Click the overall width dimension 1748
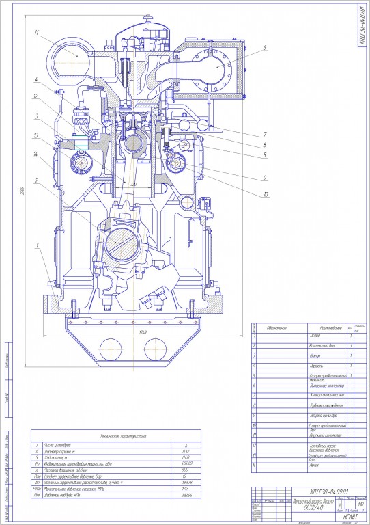The image size is (370, 525). tap(144, 332)
